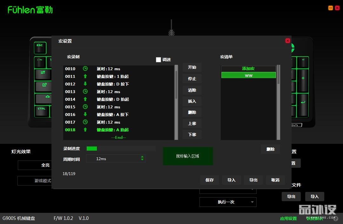Click the key-down arrow icon on row 0016 (A 按下)
This screenshot has width=343, height=224.
click(x=85, y=114)
